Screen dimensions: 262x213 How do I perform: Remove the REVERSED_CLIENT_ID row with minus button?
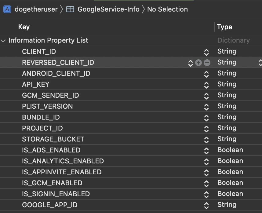(207, 63)
